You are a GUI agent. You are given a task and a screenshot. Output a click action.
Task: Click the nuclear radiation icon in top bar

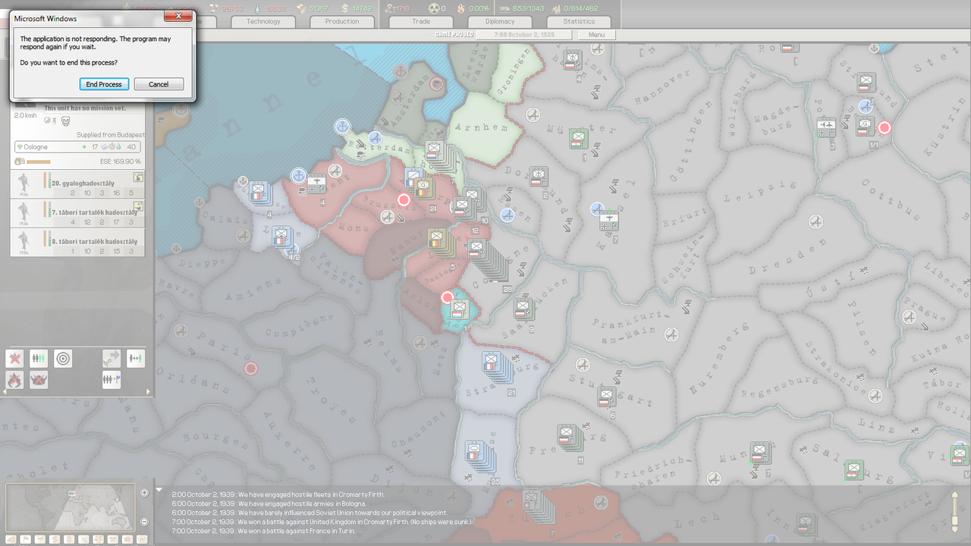coord(435,8)
